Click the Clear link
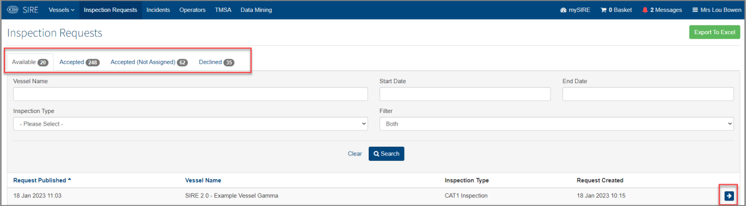 (354, 154)
